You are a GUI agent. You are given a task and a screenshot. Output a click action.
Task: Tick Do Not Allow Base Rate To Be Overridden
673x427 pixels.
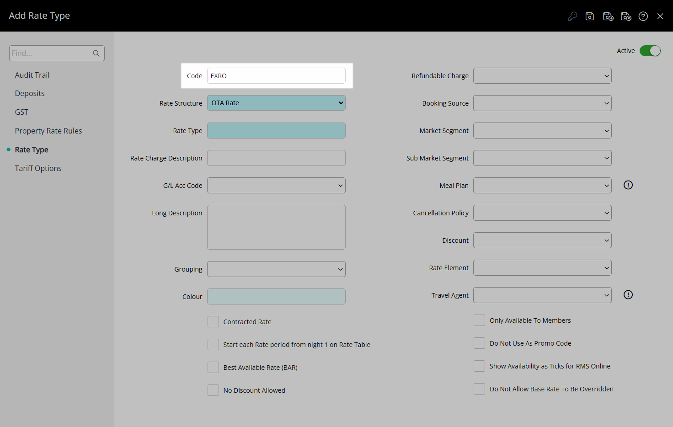pos(479,389)
